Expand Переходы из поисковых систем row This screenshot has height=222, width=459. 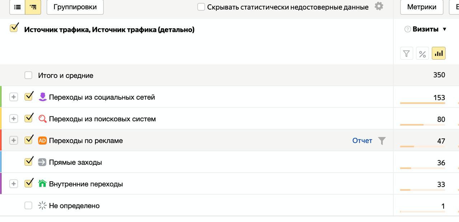(x=14, y=119)
